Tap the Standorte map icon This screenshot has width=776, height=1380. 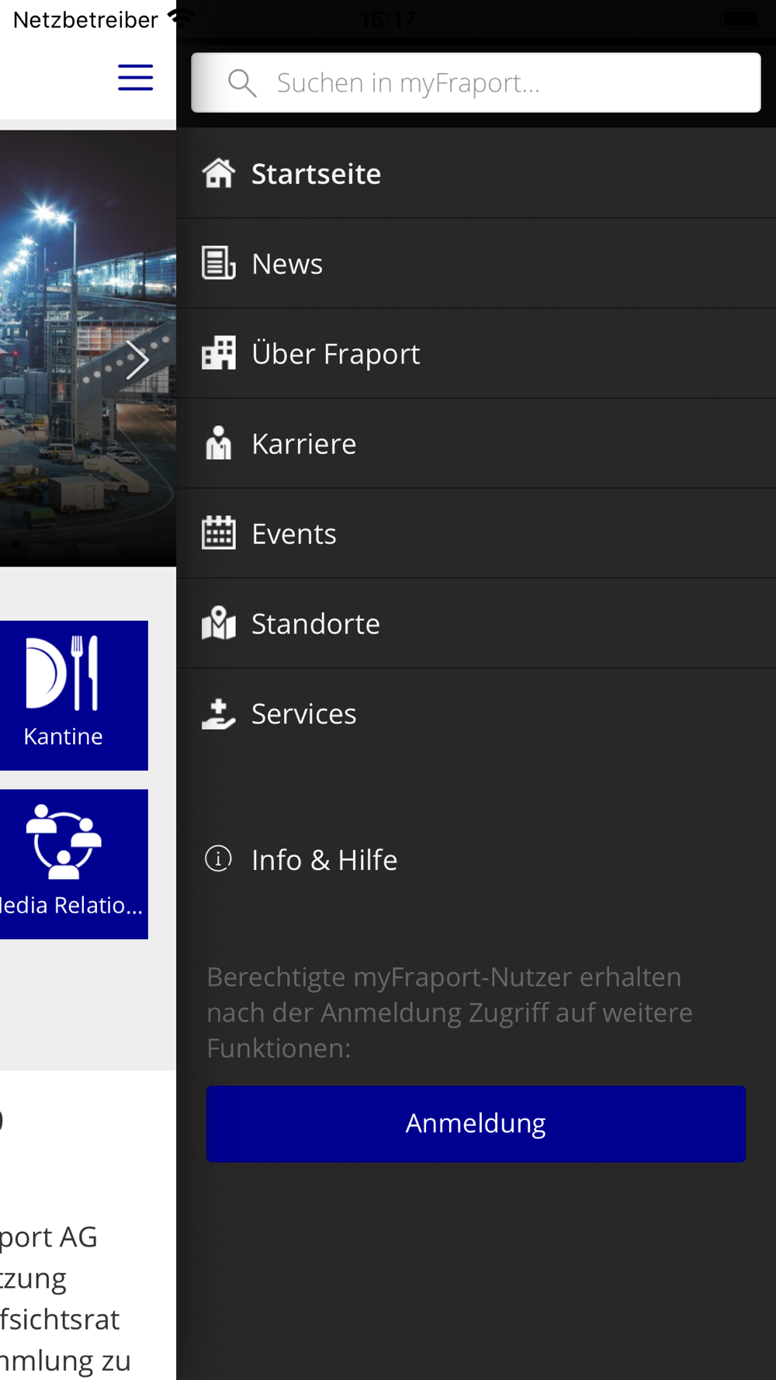[219, 623]
